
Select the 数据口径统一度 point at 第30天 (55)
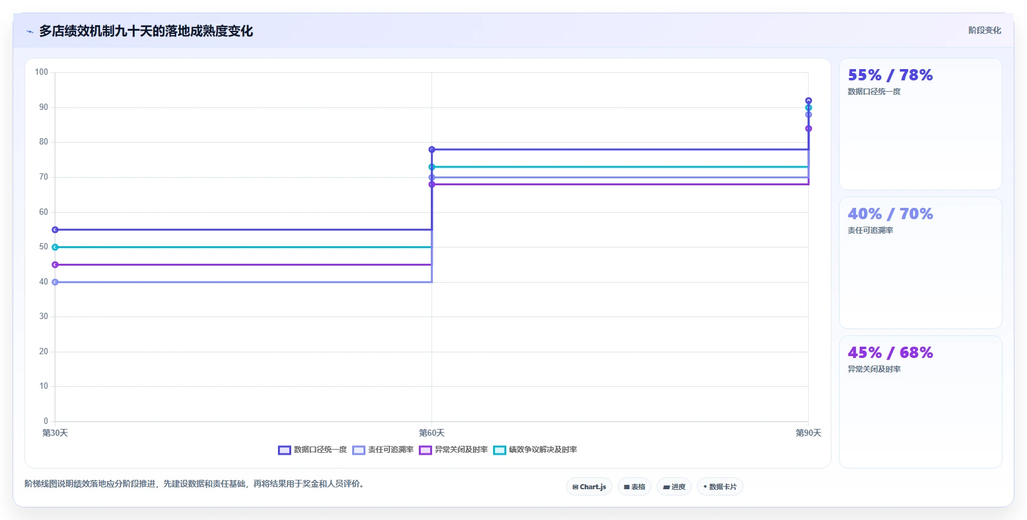click(55, 230)
